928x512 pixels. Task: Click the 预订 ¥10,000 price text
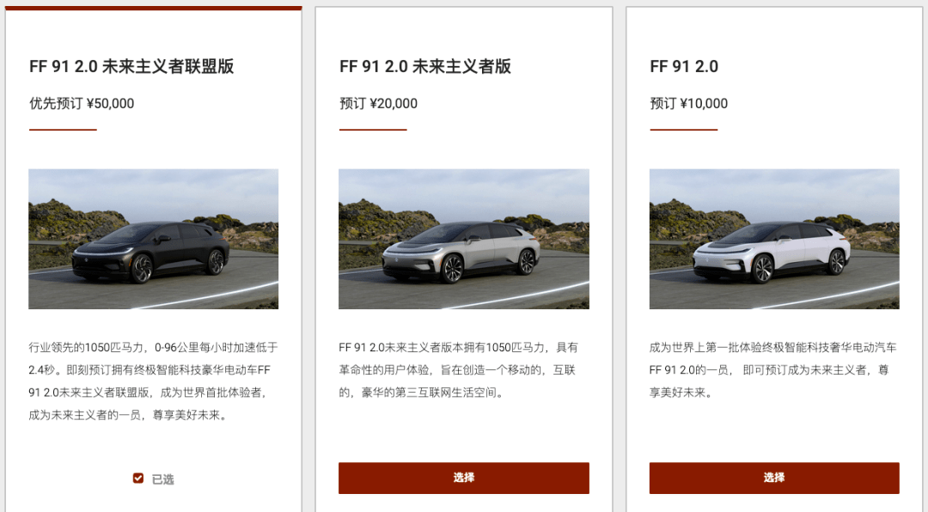pyautogui.click(x=688, y=104)
